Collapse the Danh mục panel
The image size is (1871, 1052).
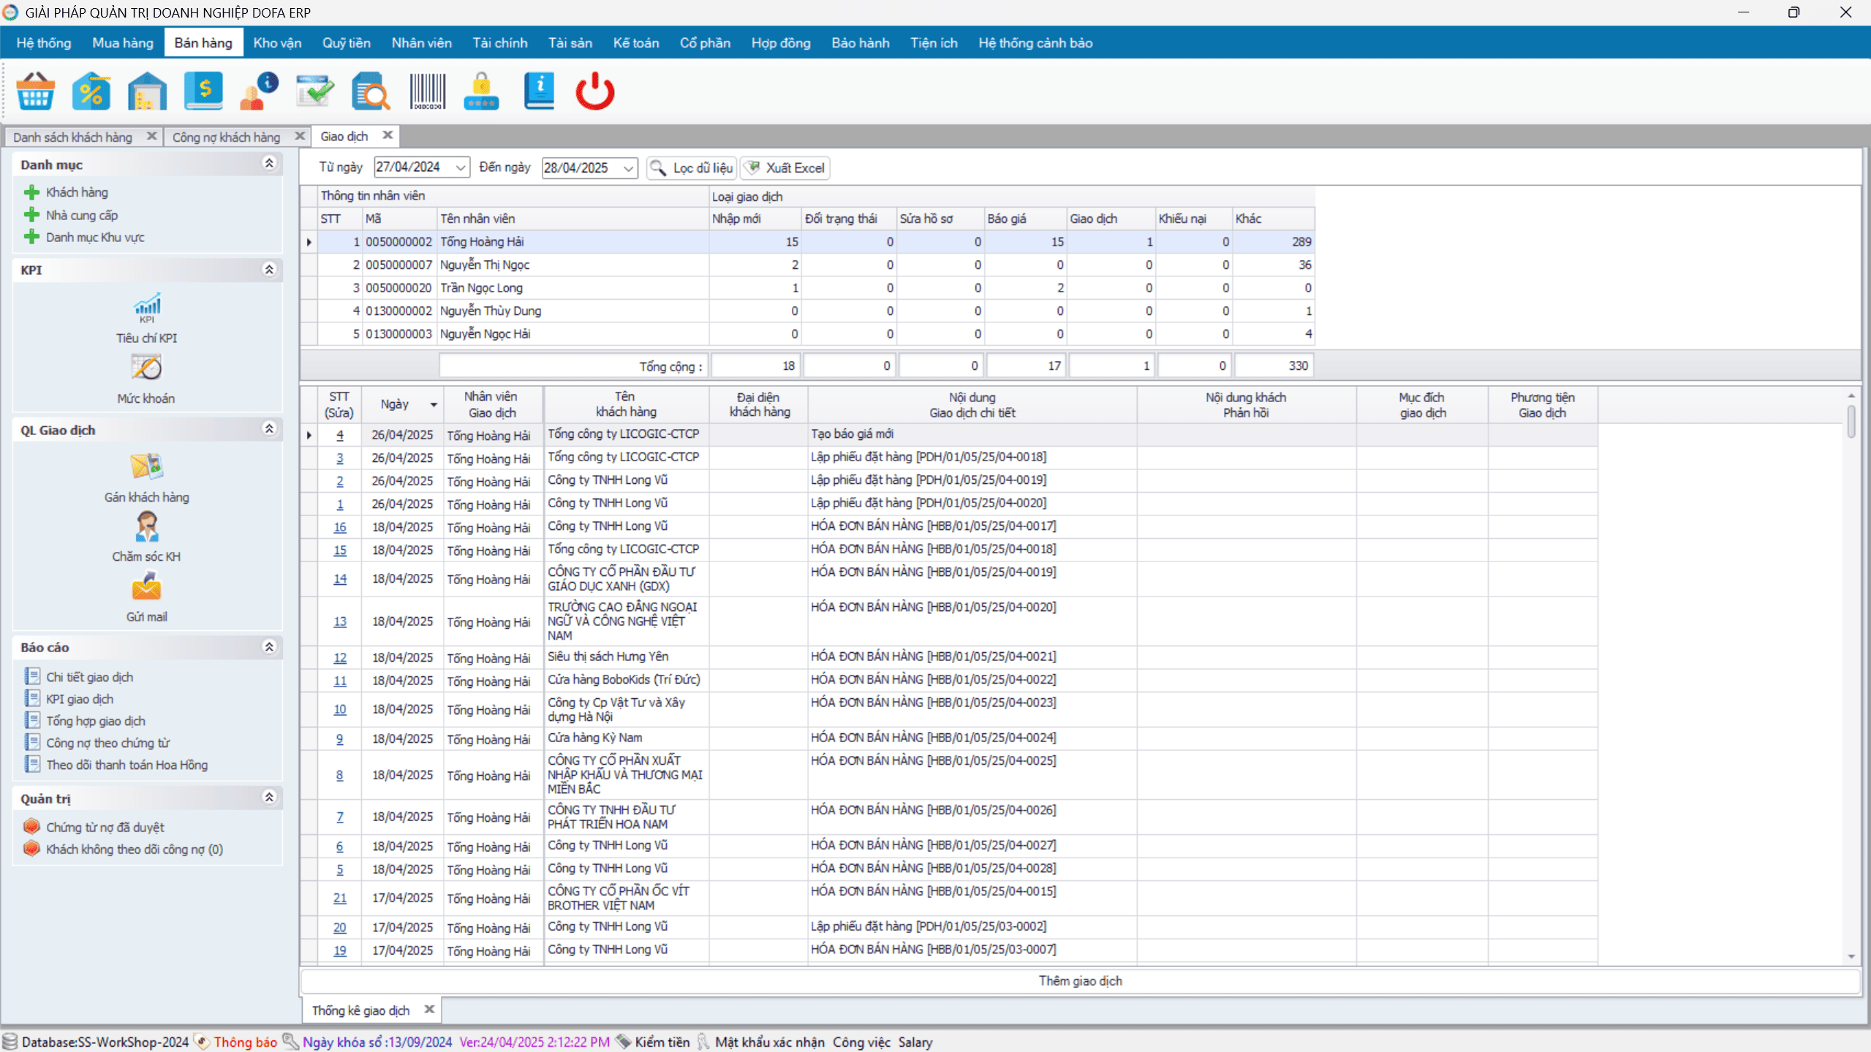pos(269,164)
